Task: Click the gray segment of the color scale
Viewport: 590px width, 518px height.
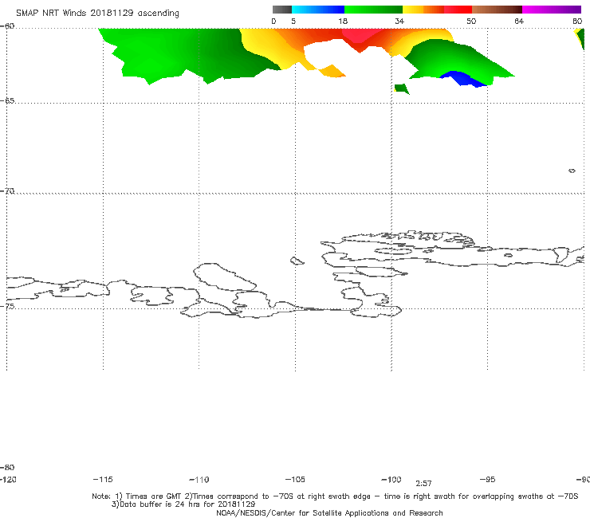Action: click(x=281, y=10)
